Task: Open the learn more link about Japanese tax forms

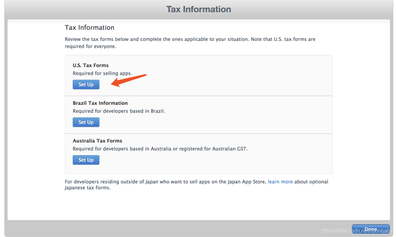Action: [280, 182]
